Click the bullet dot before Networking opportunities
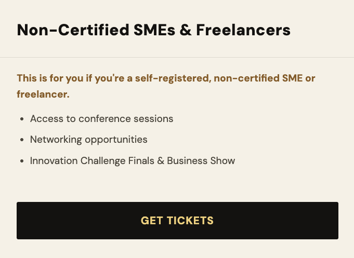Viewport: 354px width, 258px height. coord(22,140)
